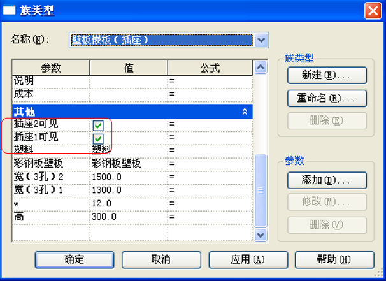This screenshot has height=281, width=386.
Task: Select the 1300.0 value cell
Action: [x=129, y=190]
